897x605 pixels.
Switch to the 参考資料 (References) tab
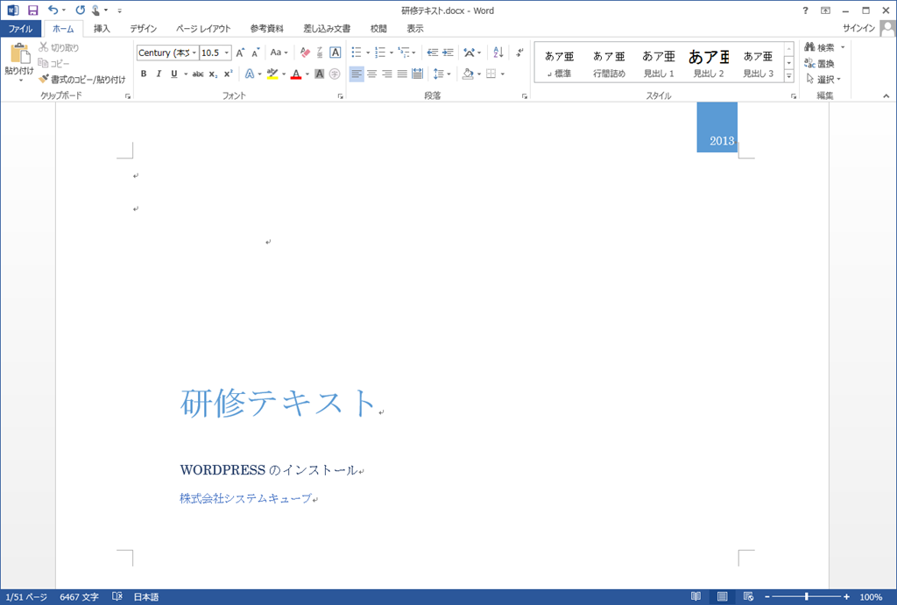pyautogui.click(x=266, y=29)
